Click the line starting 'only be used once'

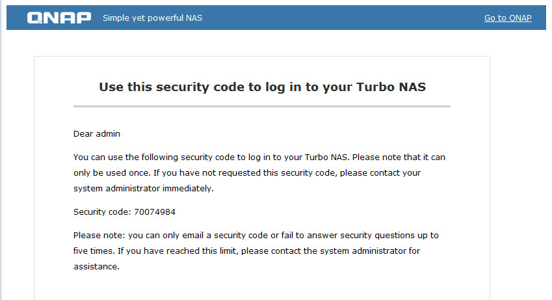click(x=247, y=172)
